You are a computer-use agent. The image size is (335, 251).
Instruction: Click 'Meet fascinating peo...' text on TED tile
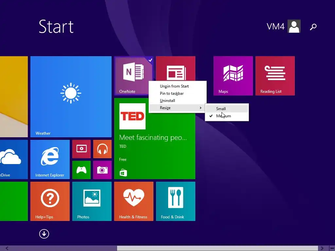pos(153,138)
